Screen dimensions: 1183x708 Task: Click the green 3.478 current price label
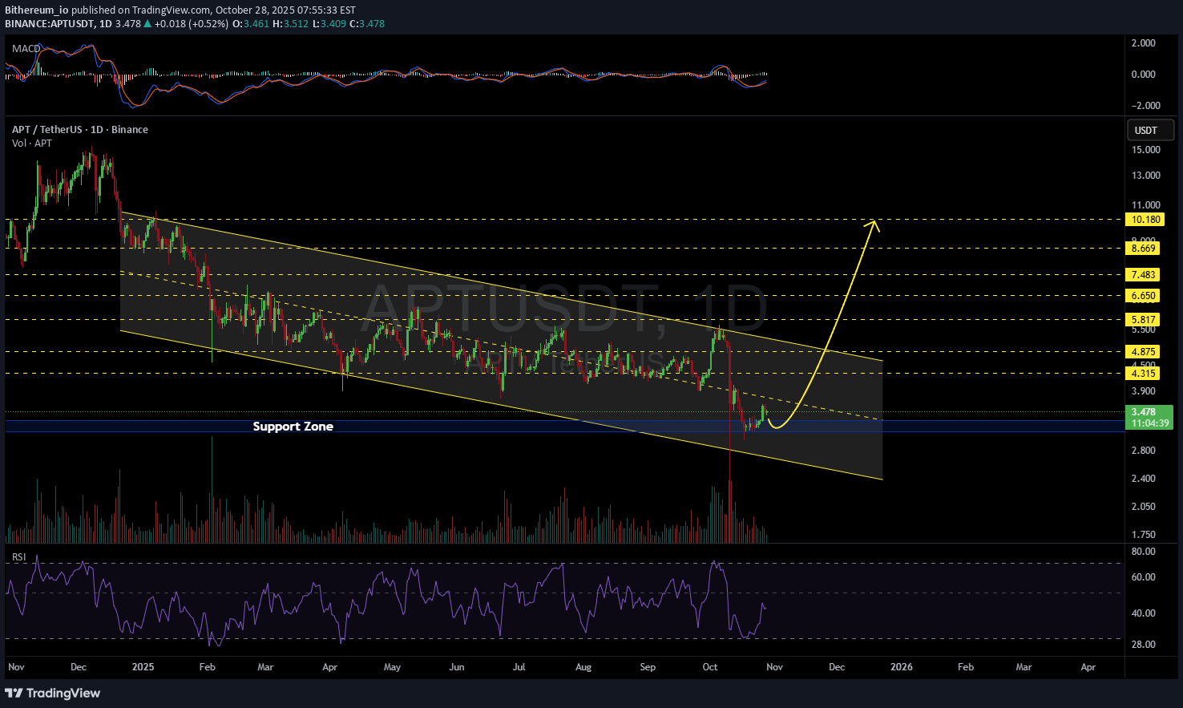1149,417
